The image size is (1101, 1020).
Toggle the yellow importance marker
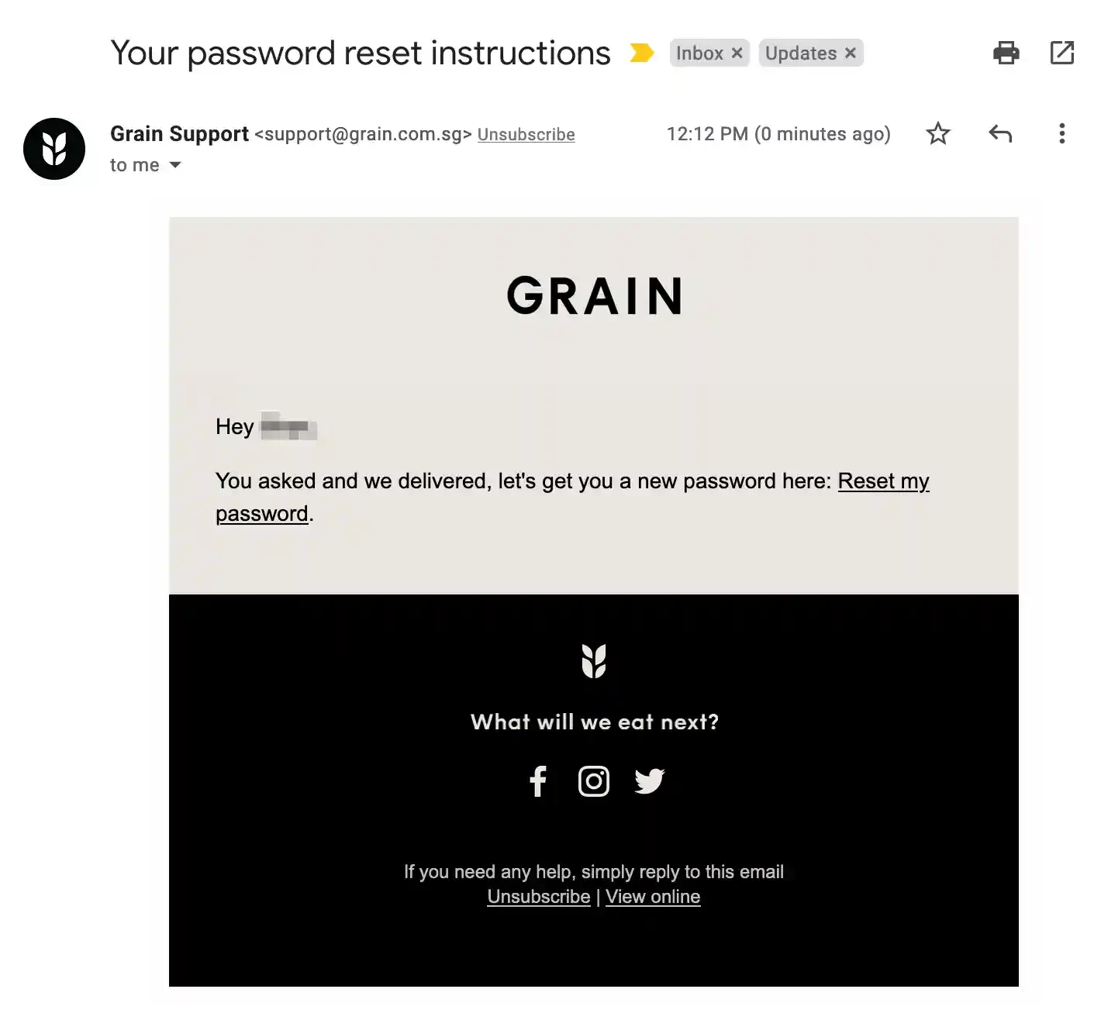[641, 53]
